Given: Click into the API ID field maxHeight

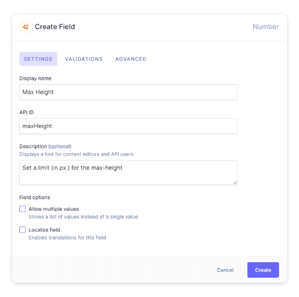Looking at the screenshot, I should pos(128,126).
